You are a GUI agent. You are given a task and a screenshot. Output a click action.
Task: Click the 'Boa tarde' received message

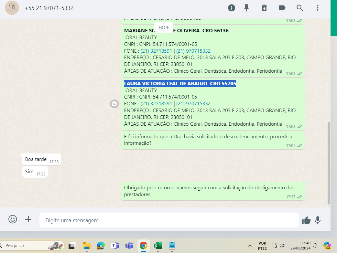[x=41, y=160]
